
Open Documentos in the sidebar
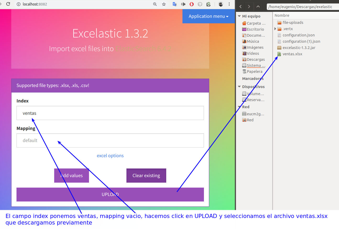(254, 35)
